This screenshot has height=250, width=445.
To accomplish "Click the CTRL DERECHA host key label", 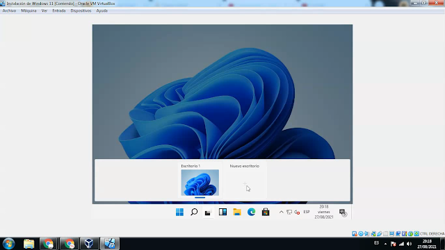I will click(432, 234).
